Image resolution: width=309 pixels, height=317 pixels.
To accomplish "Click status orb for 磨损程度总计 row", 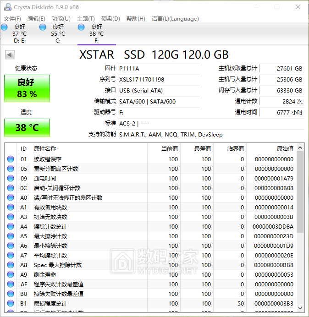I will [x=11, y=304].
